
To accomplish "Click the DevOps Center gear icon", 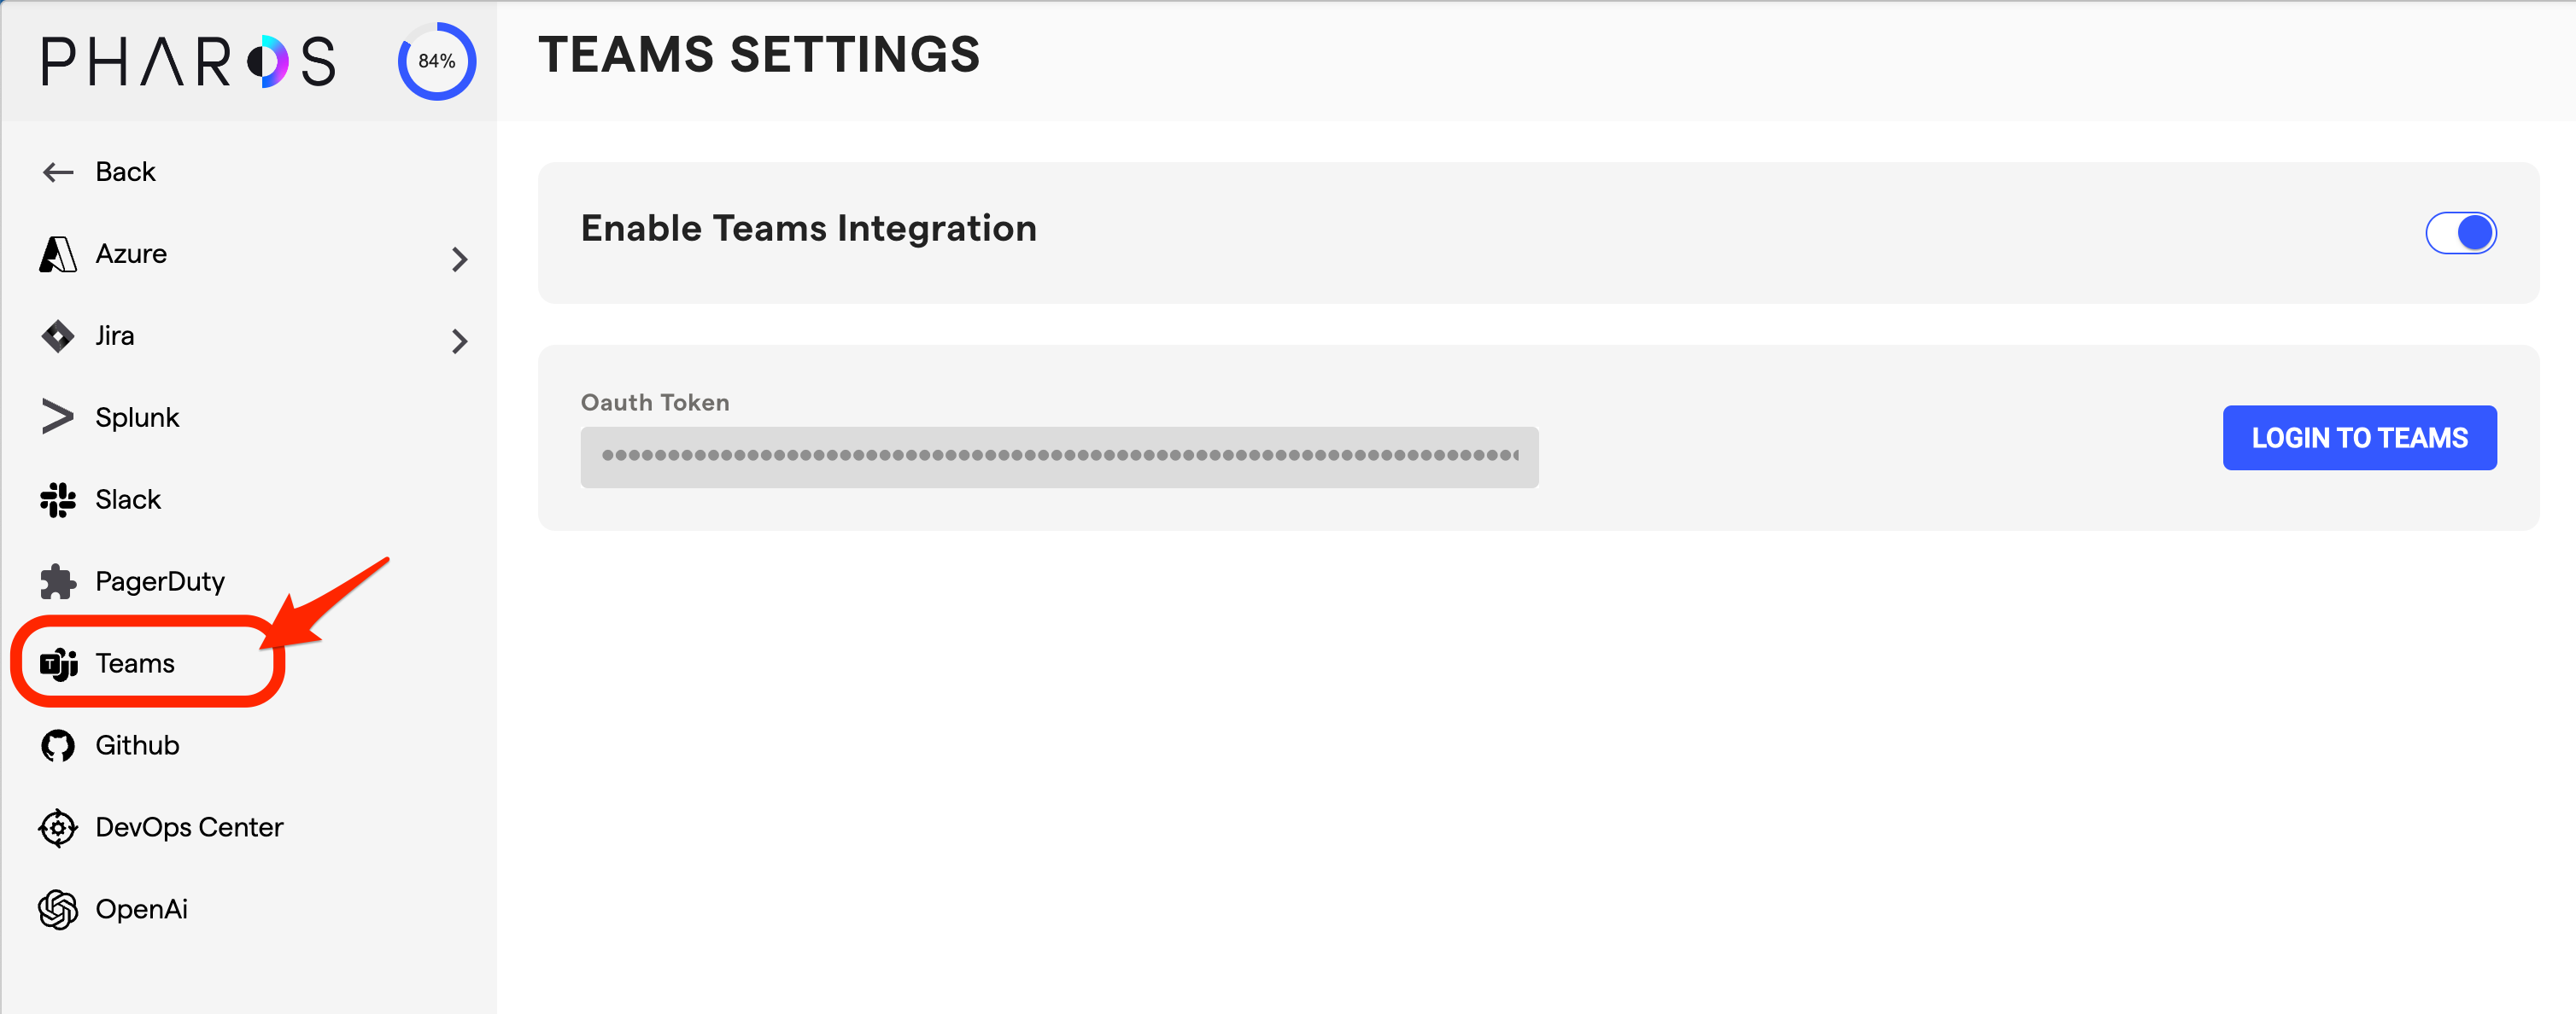I will (58, 828).
